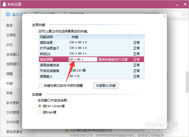This screenshot has width=189, height=137.
Task: Click the 功能说明 column header
Action: (46, 37)
